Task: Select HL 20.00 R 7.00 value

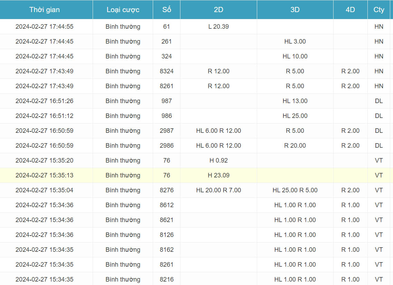Action: (x=218, y=190)
